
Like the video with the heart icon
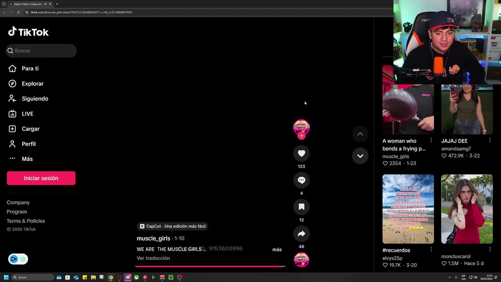(301, 154)
